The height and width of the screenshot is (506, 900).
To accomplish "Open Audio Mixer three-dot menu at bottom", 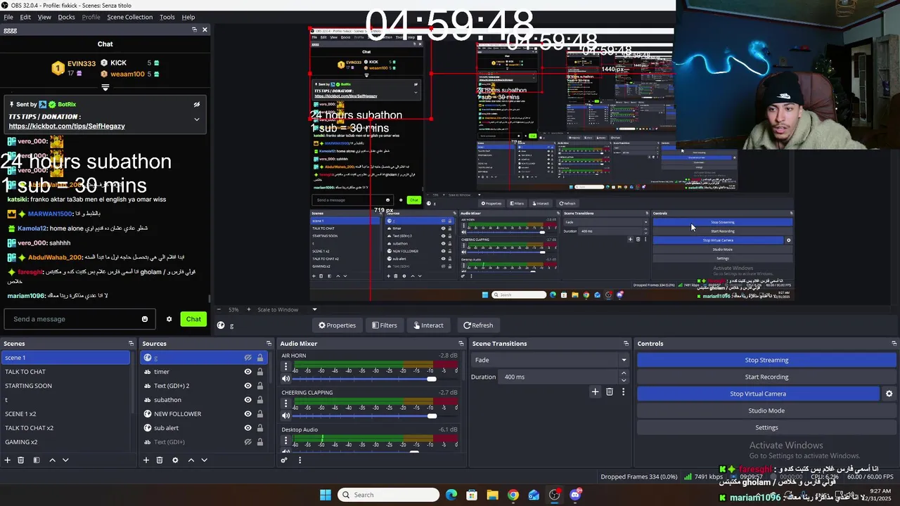I will (300, 460).
